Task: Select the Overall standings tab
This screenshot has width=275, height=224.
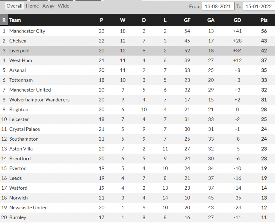Action: click(14, 6)
